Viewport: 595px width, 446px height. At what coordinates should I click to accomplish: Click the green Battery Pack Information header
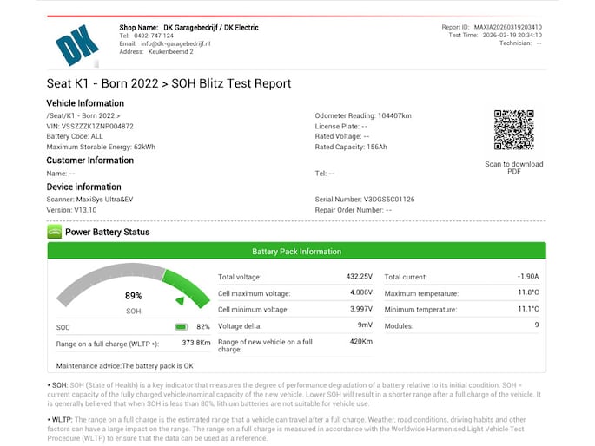pyautogui.click(x=296, y=252)
